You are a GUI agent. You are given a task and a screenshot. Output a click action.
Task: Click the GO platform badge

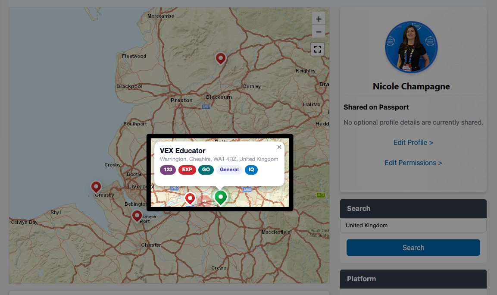(206, 169)
